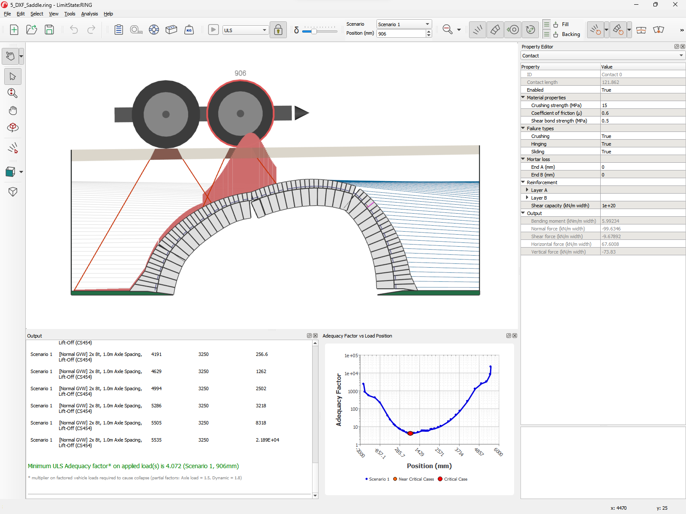Viewport: 686px width, 514px height.
Task: Click the Position (mm) input field
Action: (x=401, y=33)
